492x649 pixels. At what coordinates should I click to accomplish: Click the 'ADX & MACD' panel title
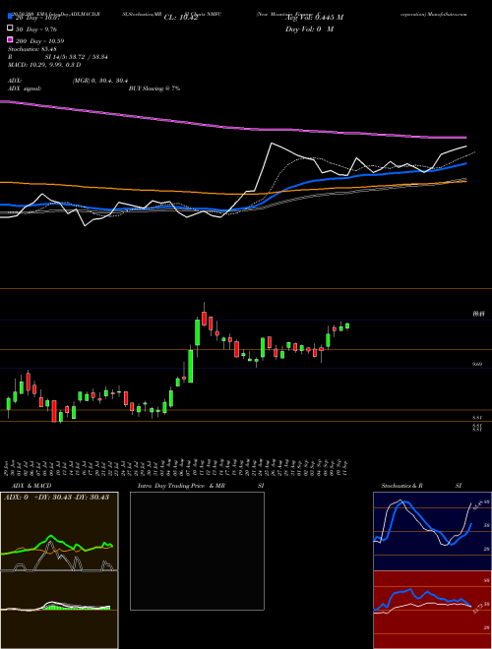click(31, 486)
